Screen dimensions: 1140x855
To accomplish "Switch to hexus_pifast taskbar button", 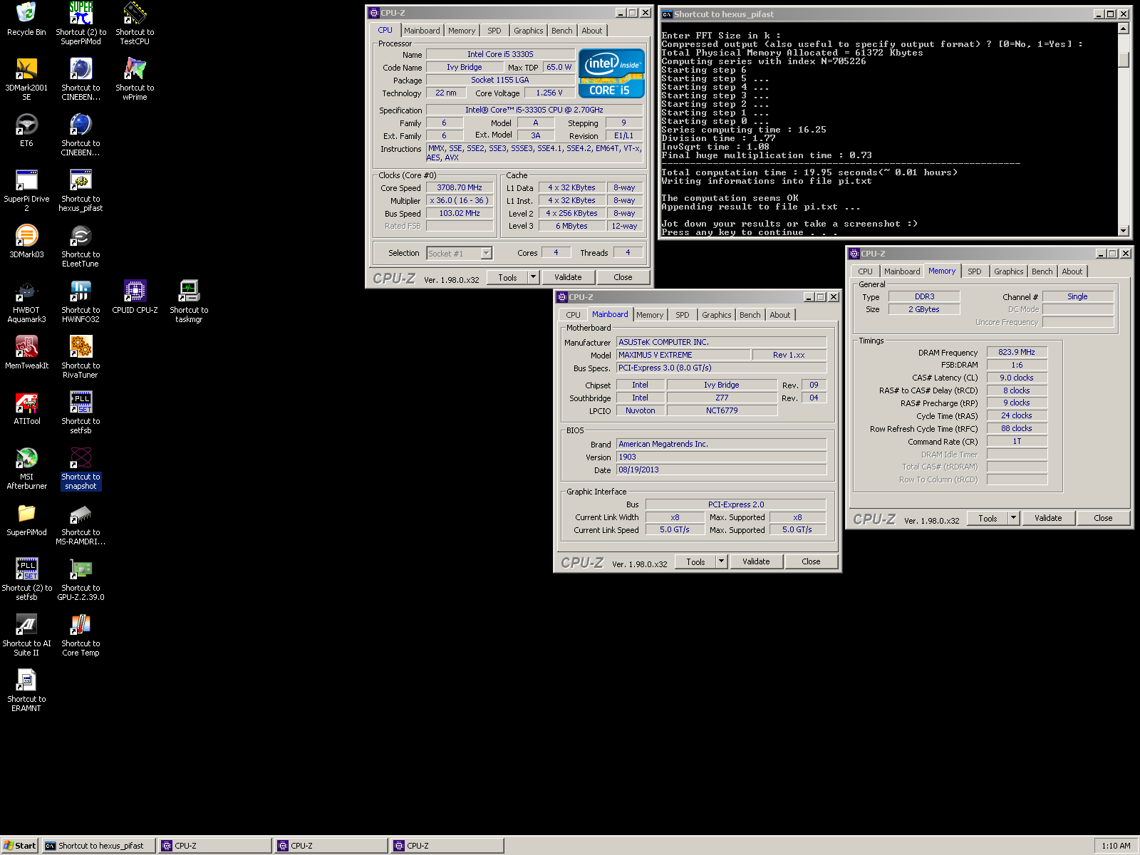I will coord(98,846).
